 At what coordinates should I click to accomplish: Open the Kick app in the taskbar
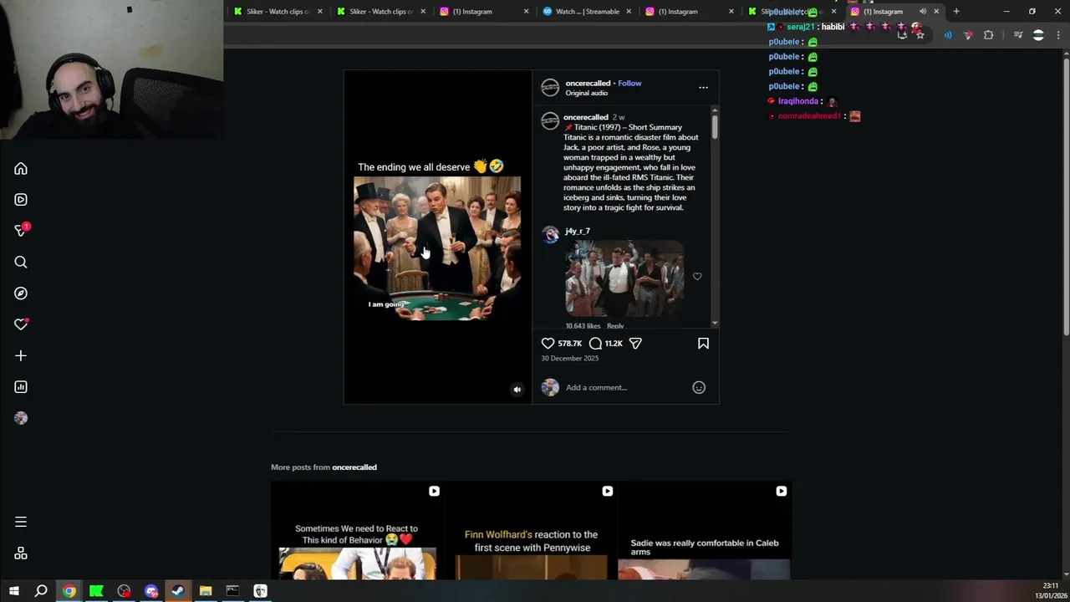pos(96,591)
